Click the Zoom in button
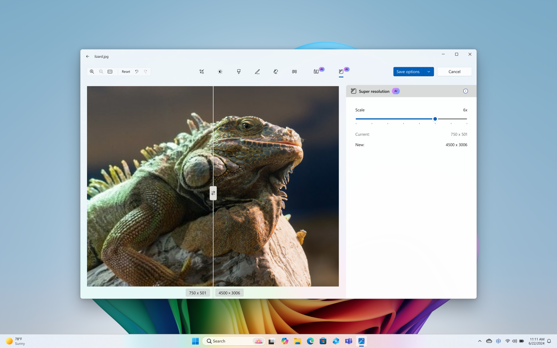The image size is (557, 348). [92, 71]
